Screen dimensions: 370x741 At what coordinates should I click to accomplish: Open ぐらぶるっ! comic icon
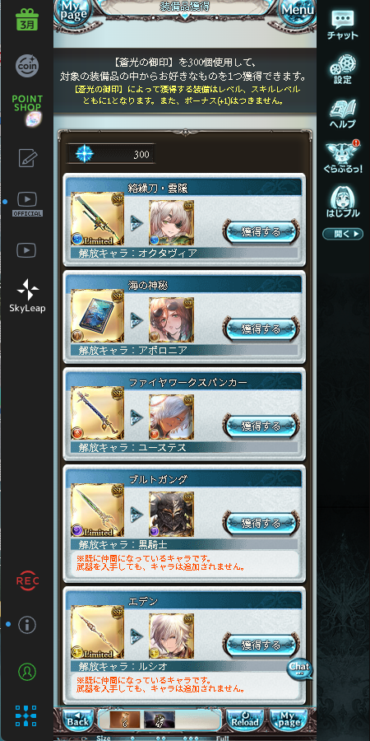click(343, 158)
